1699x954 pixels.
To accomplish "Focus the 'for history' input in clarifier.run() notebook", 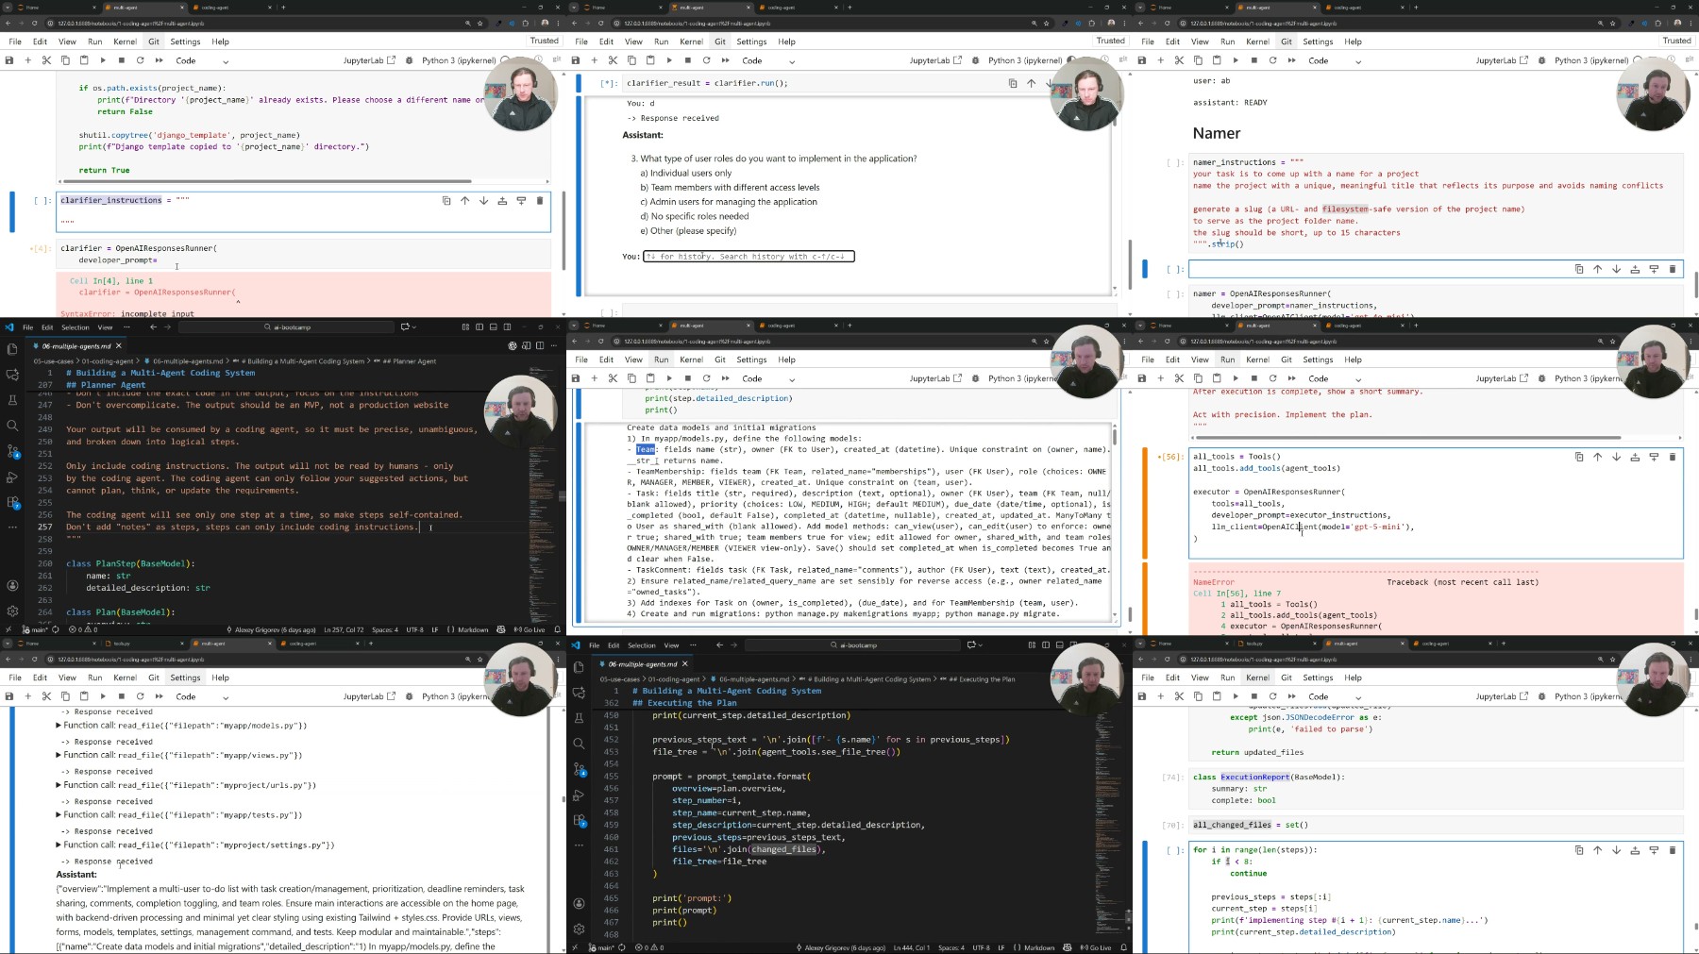I will pyautogui.click(x=749, y=257).
